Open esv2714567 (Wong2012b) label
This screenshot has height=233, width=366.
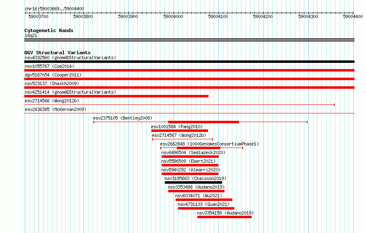(x=179, y=135)
